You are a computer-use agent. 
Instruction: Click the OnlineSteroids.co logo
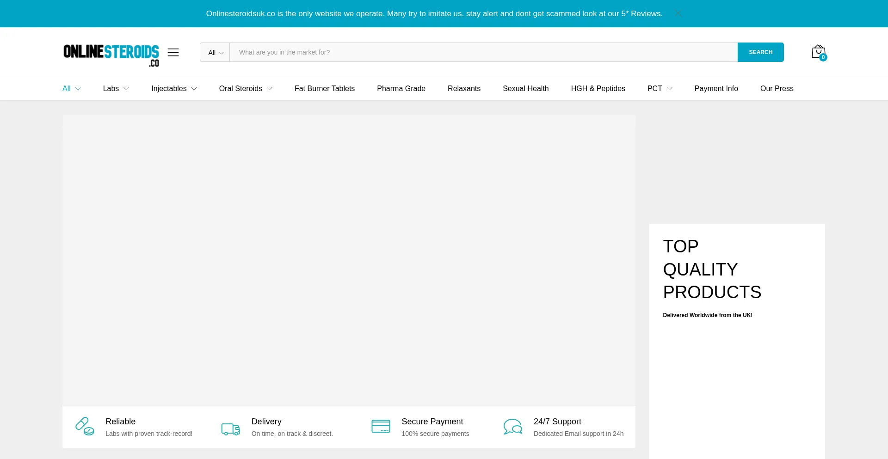111,55
